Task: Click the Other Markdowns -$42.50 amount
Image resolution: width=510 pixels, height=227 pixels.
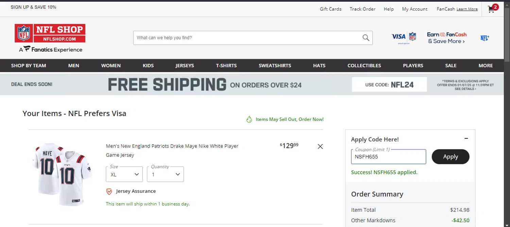Action: [460, 221]
